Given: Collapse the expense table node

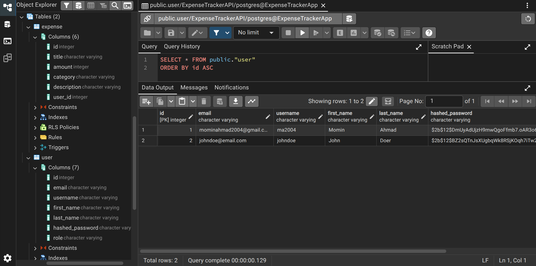Looking at the screenshot, I should (28, 27).
